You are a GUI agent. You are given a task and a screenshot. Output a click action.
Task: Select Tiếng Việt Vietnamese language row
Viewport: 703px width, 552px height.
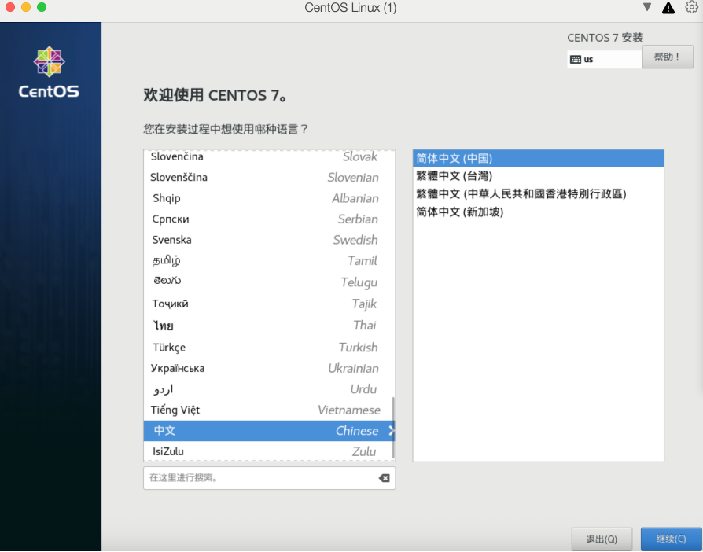click(x=268, y=410)
